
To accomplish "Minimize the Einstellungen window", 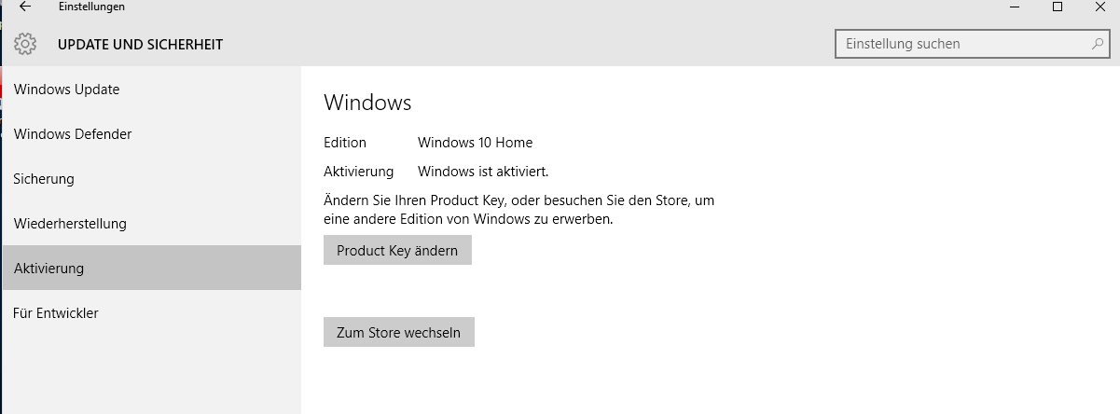I will (x=1015, y=7).
